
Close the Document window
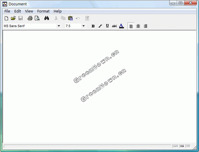[x=191, y=3]
